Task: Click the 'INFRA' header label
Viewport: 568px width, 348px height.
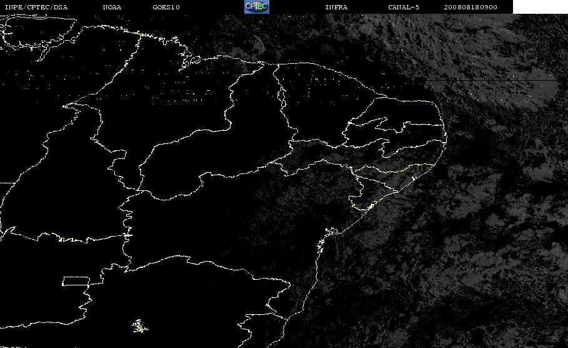Action: [336, 8]
